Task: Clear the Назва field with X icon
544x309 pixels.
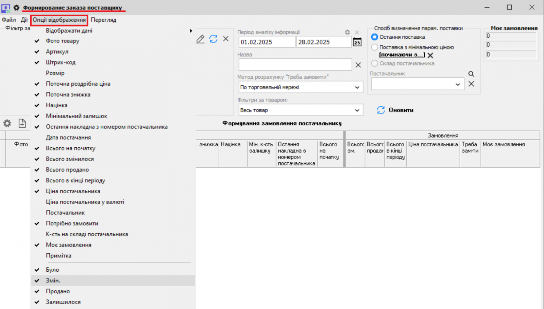Action: [358, 65]
